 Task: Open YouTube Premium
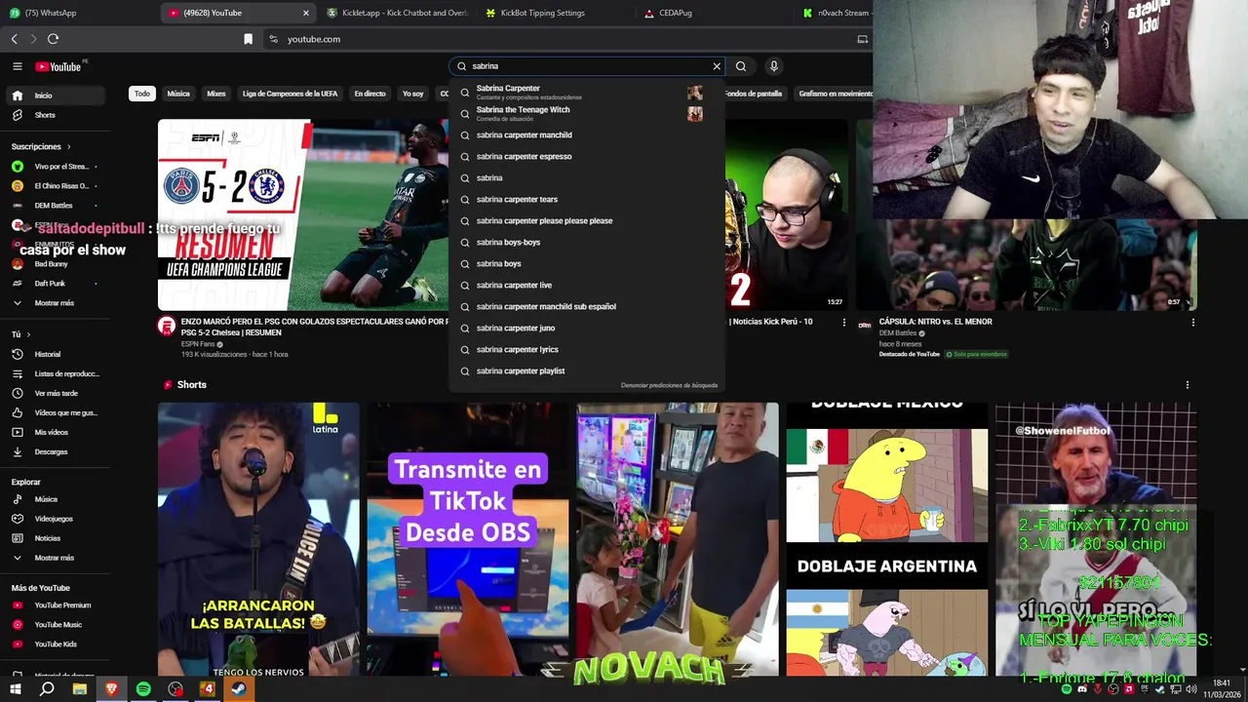(x=57, y=605)
